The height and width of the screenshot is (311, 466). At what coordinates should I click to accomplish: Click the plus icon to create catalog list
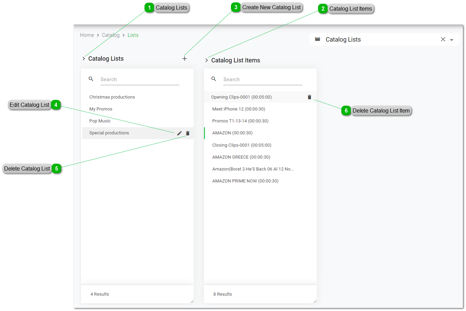(x=184, y=59)
